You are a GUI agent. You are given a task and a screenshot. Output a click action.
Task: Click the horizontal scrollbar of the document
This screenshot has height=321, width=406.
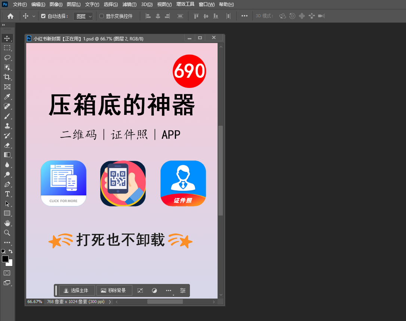pos(165,302)
